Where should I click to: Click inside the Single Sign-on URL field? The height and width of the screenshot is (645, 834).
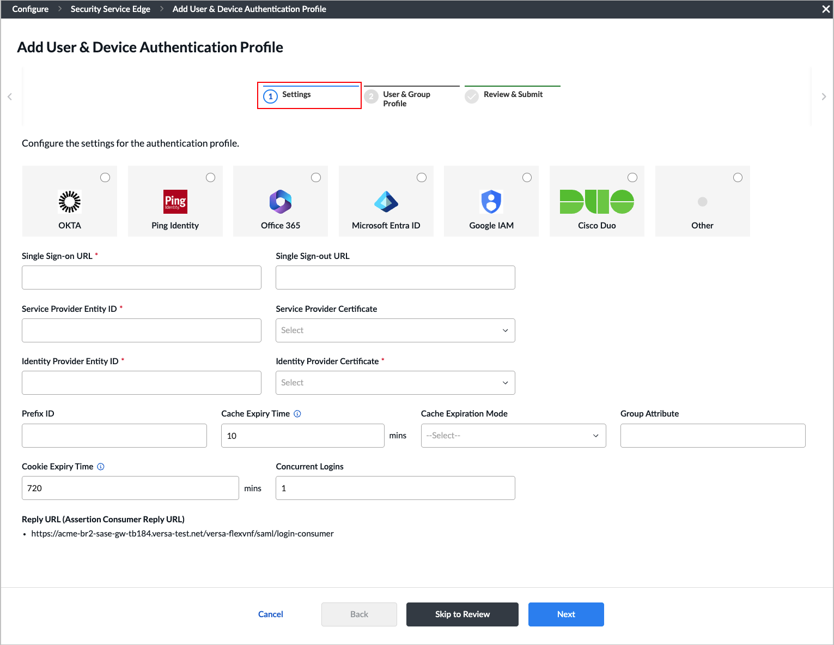click(x=141, y=277)
